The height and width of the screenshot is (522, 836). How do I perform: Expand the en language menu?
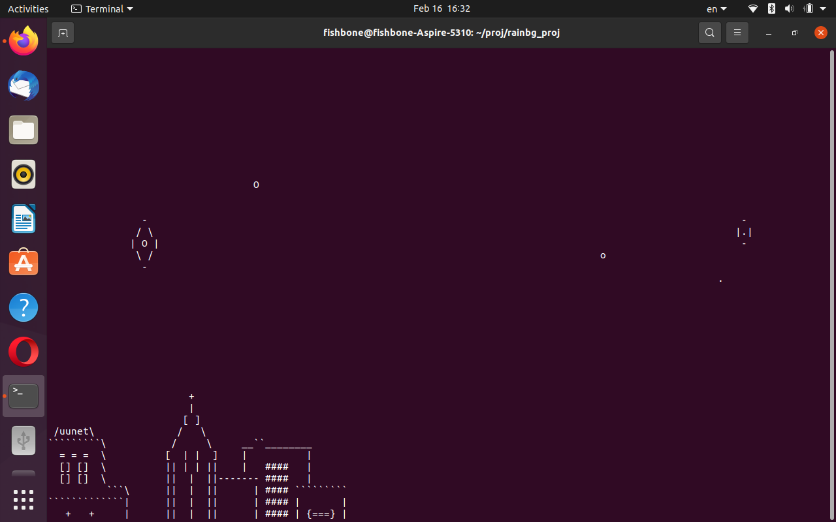[x=716, y=8]
